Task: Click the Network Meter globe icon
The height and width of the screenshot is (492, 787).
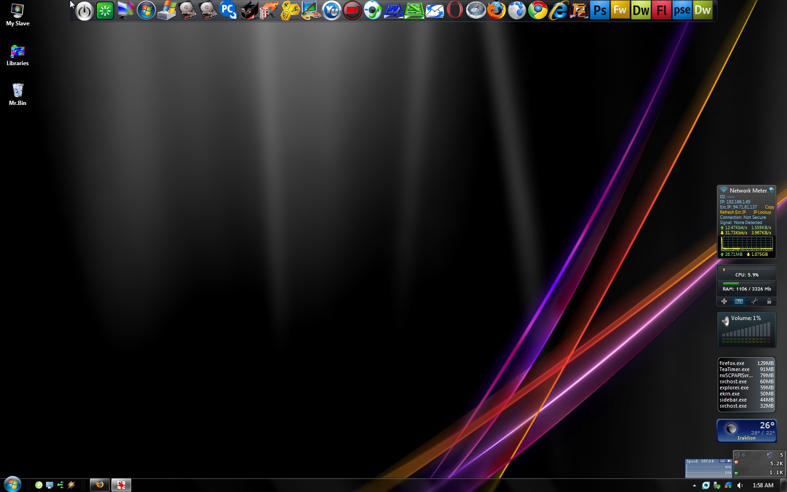Action: click(x=771, y=190)
